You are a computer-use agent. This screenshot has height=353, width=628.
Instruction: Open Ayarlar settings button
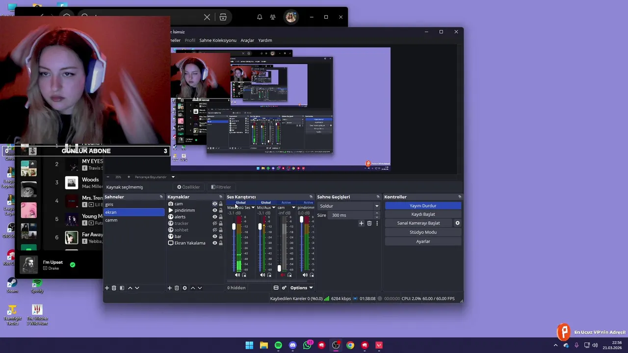tap(423, 241)
